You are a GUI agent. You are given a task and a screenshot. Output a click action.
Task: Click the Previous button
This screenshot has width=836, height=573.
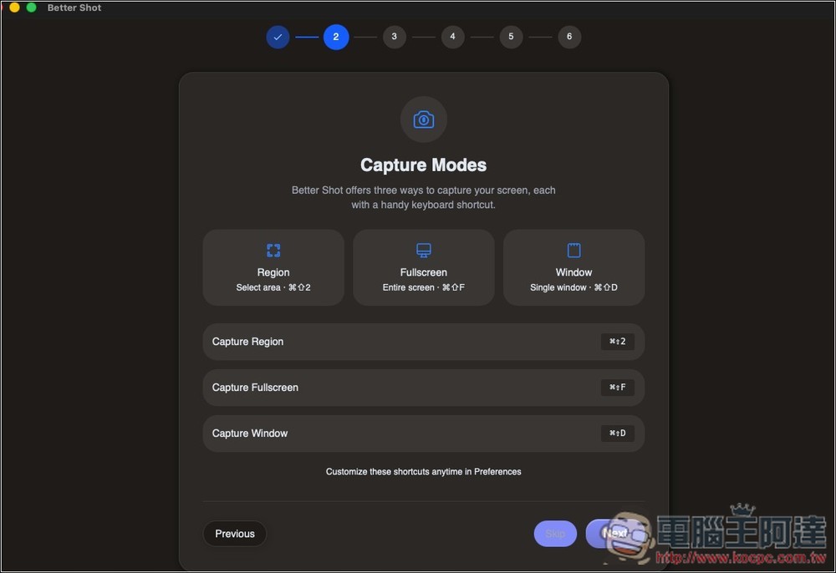235,534
